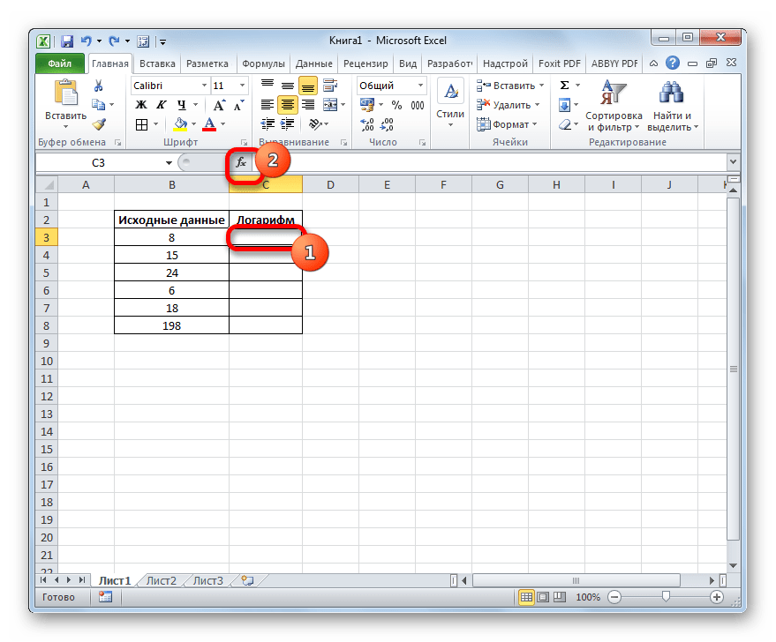Switch to the Формулы ribbon tab

click(x=263, y=63)
